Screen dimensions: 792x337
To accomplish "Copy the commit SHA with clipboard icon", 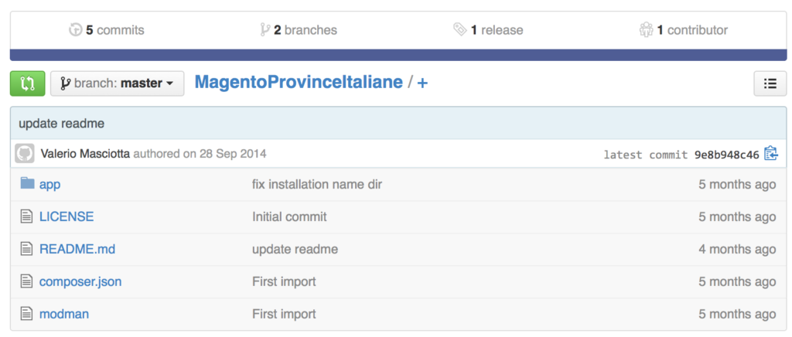I will 771,153.
